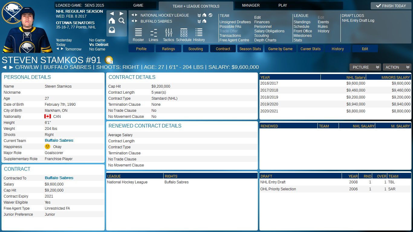
Task: Select the OHL Priority Selection row
Action: pyautogui.click(x=335, y=189)
